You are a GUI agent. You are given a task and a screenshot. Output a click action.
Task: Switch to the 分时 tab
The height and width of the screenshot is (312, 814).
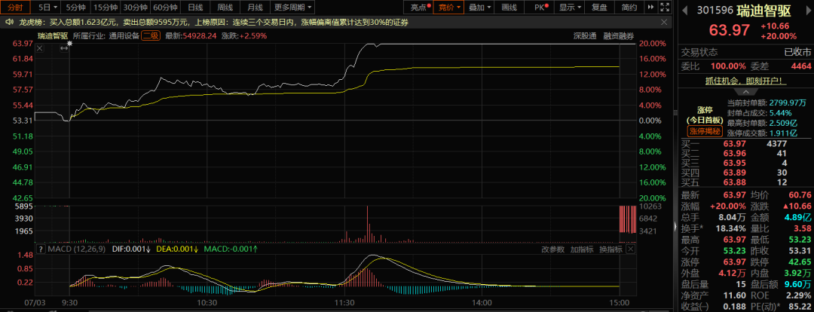click(x=16, y=8)
